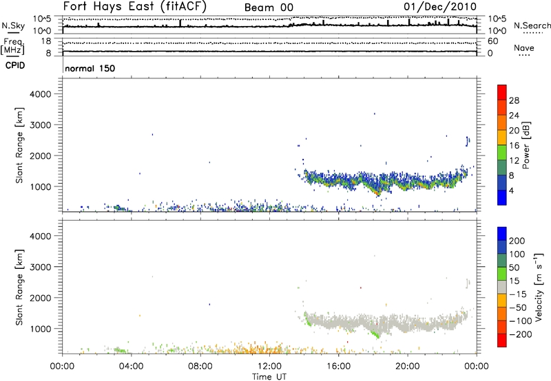Viewport: 551px width, 381px height.
Task: Click the '28' Power colorbar tick label
Action: 514,100
